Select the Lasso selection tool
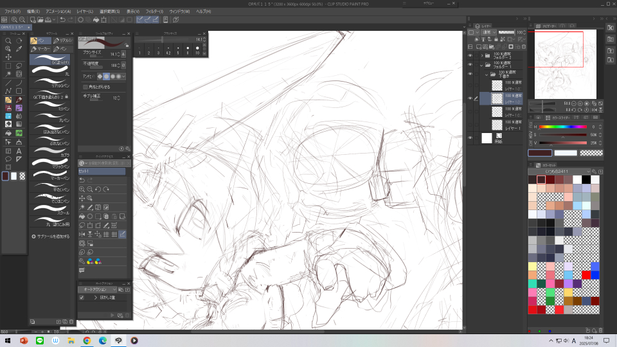This screenshot has width=617, height=347. point(19,66)
